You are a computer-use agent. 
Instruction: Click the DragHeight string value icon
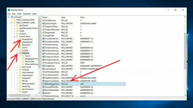click(43, 33)
